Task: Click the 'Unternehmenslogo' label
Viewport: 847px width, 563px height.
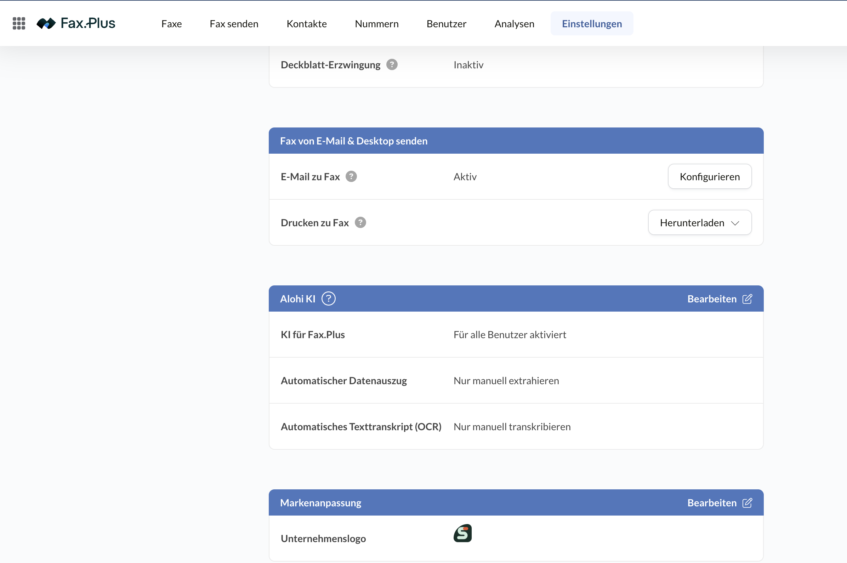Action: click(x=323, y=538)
